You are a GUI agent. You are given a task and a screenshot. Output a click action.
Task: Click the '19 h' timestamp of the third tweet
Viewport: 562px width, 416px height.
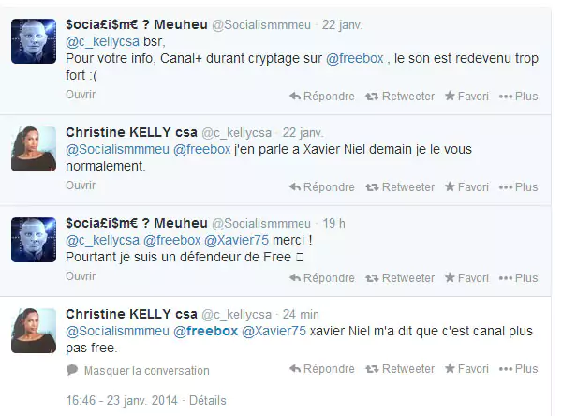tap(333, 223)
